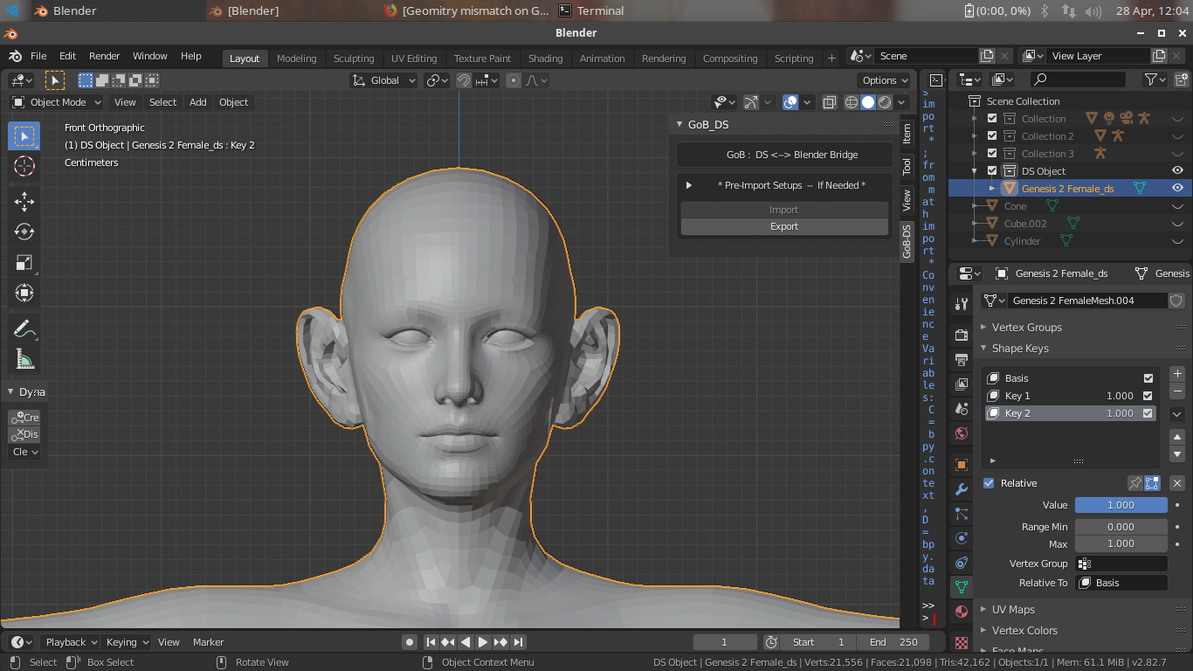Image resolution: width=1193 pixels, height=671 pixels.
Task: Add a new shape key with plus
Action: click(x=1177, y=374)
